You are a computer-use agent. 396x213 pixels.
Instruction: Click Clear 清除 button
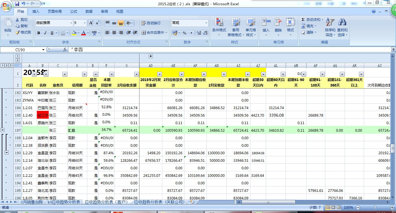309,32
